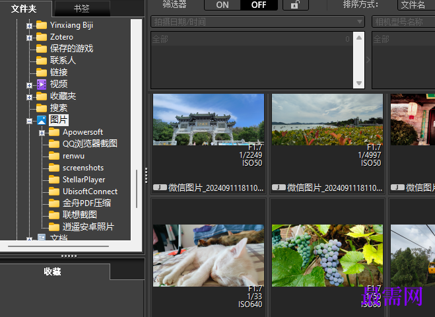Click the Yinxiang Biji folder icon
This screenshot has height=317, width=435.
click(x=42, y=25)
